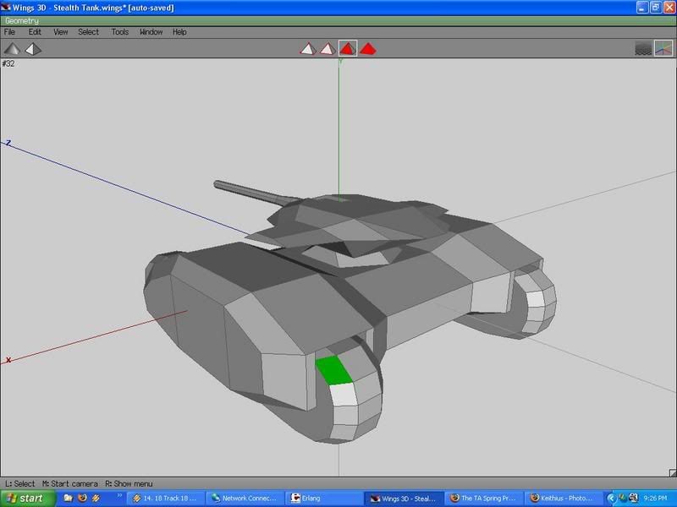Expand the Quick Launch overflow chevron
The width and height of the screenshot is (677, 507).
[x=119, y=495]
